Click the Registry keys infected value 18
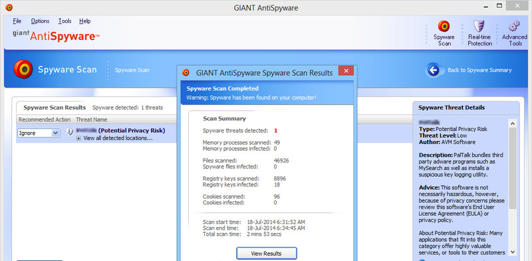 tap(277, 185)
